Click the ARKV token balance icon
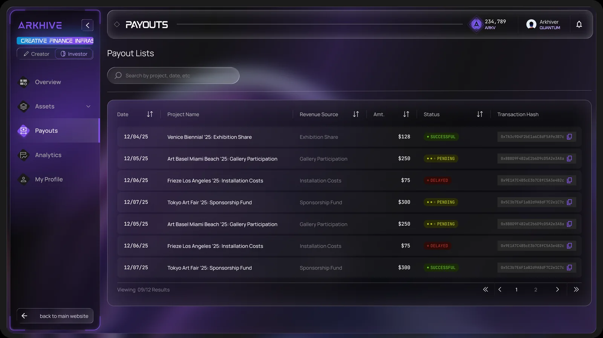Viewport: 603px width, 338px height. coord(476,25)
